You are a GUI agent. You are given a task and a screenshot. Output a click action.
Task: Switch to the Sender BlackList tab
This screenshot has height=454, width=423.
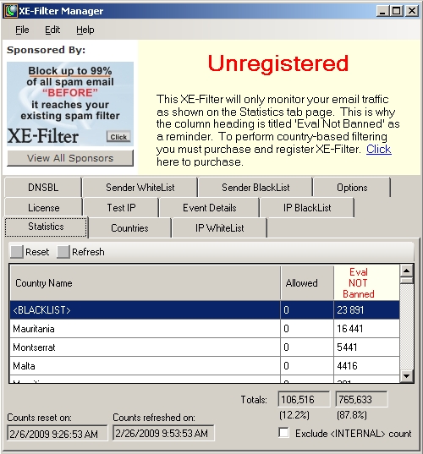point(255,188)
